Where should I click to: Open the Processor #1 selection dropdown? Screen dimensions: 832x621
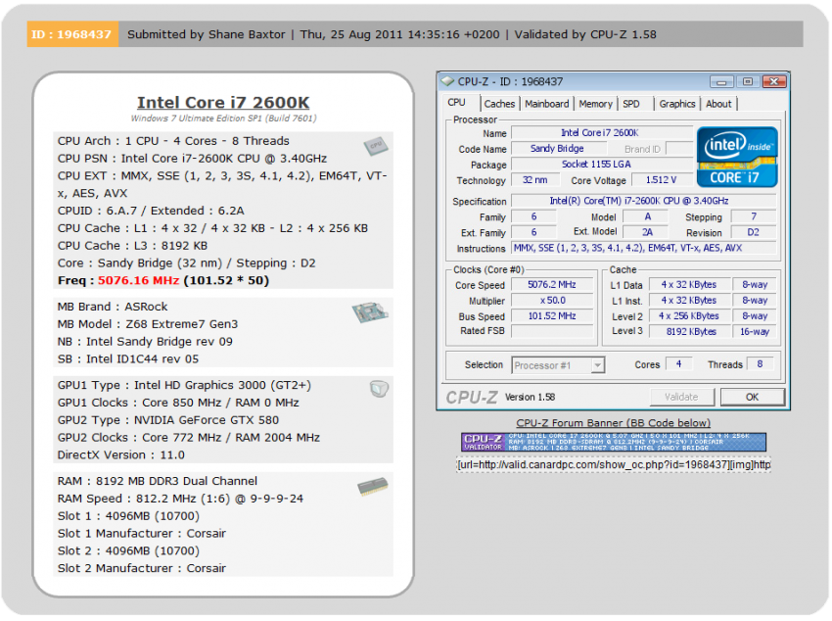click(x=598, y=365)
